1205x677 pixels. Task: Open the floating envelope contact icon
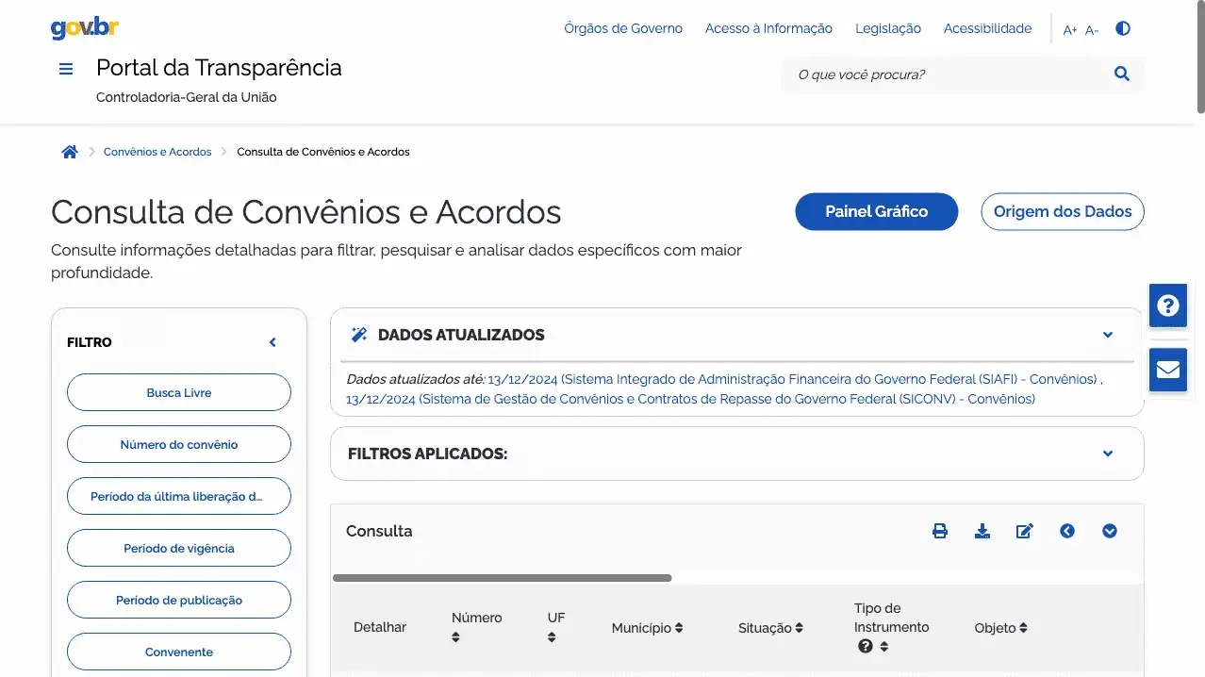[1167, 370]
